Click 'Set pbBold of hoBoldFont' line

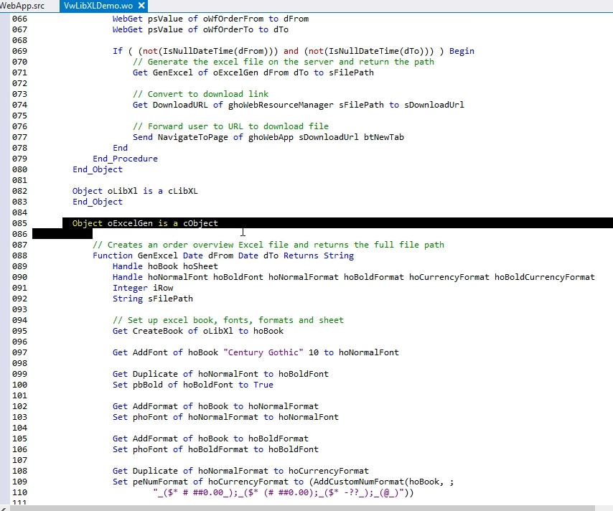(x=192, y=385)
